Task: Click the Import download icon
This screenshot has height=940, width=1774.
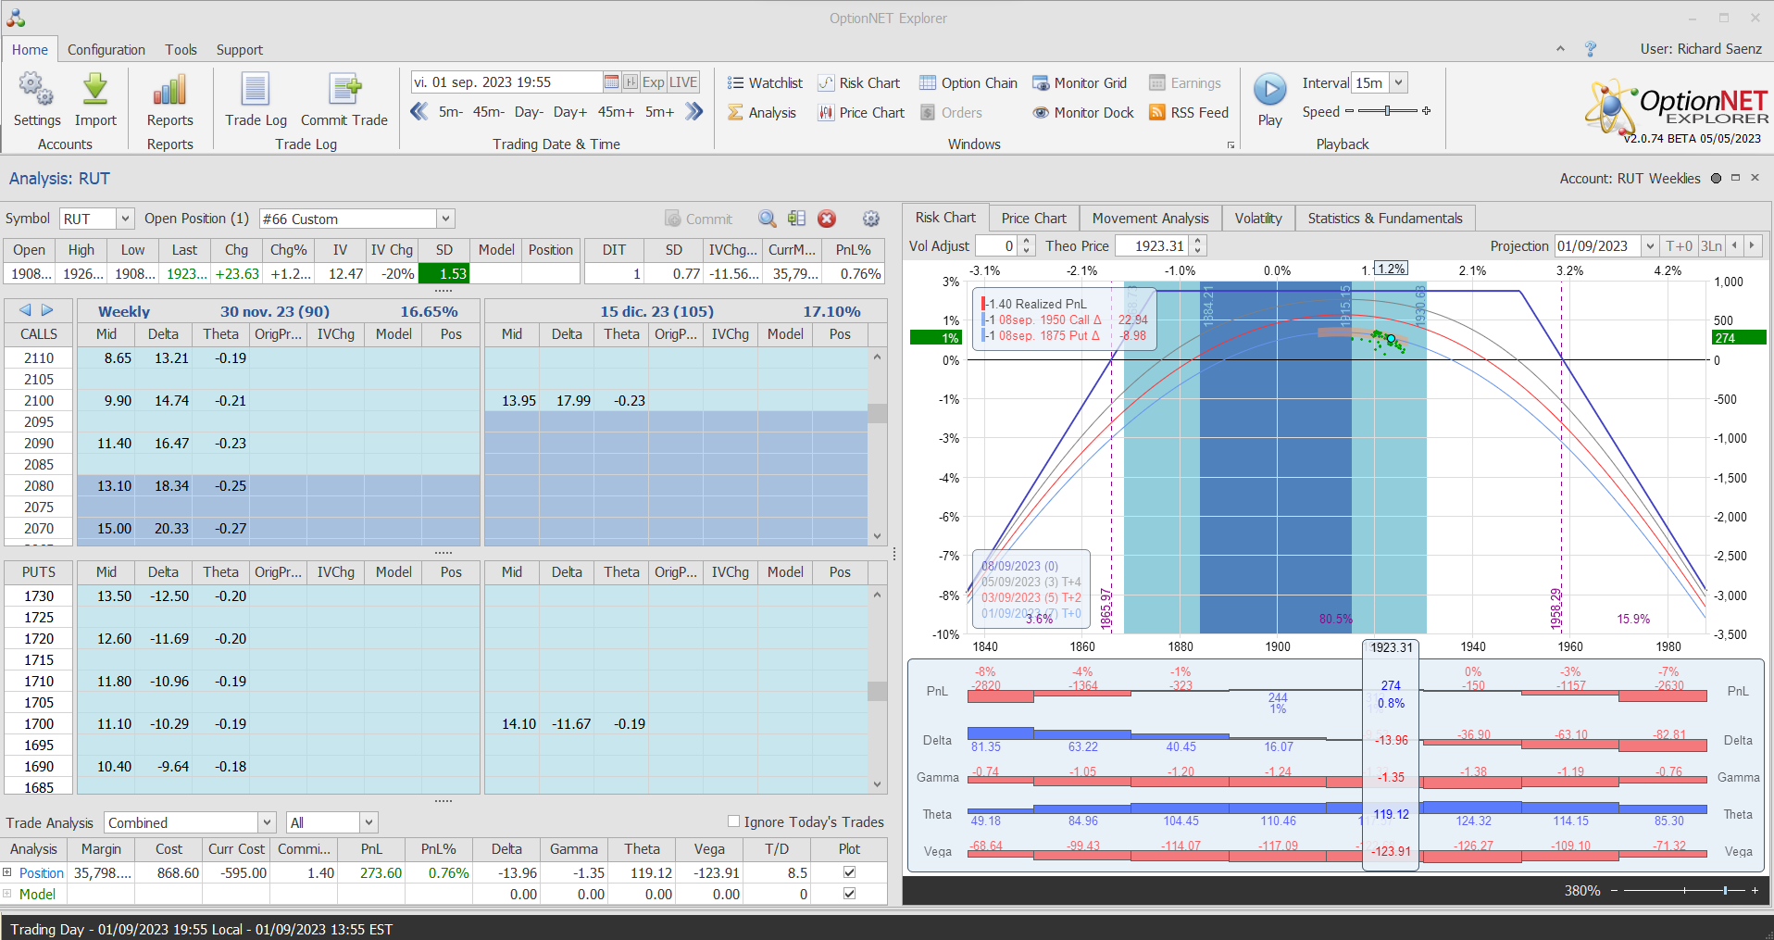Action: [x=95, y=91]
